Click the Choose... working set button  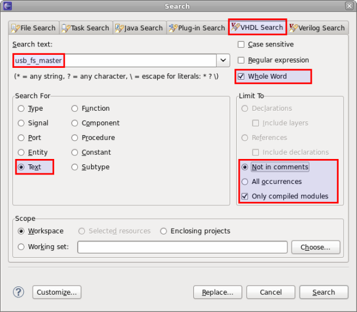click(316, 247)
